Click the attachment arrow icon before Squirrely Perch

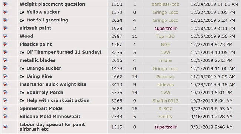22,93
